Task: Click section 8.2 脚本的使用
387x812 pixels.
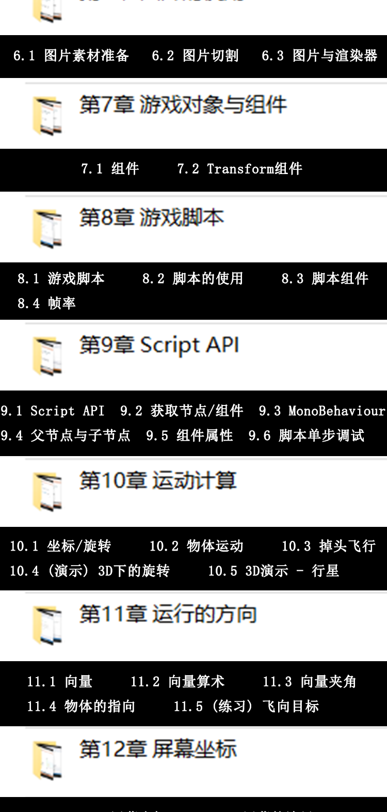Action: coord(192,278)
